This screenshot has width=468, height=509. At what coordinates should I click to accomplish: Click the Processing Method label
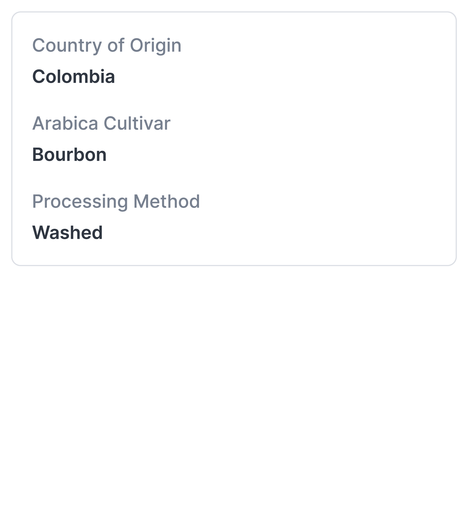click(x=116, y=201)
